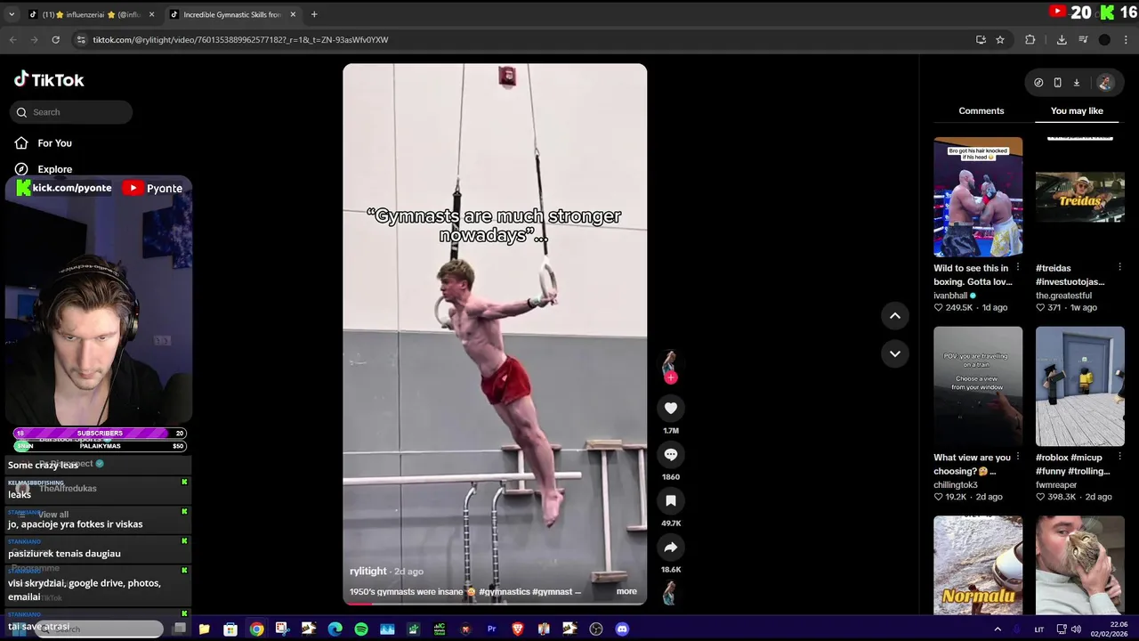Open rylitight's profile link

(x=368, y=571)
